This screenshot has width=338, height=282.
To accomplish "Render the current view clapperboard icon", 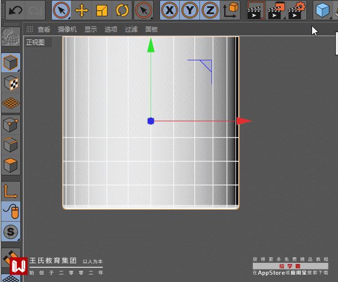I will tap(256, 10).
